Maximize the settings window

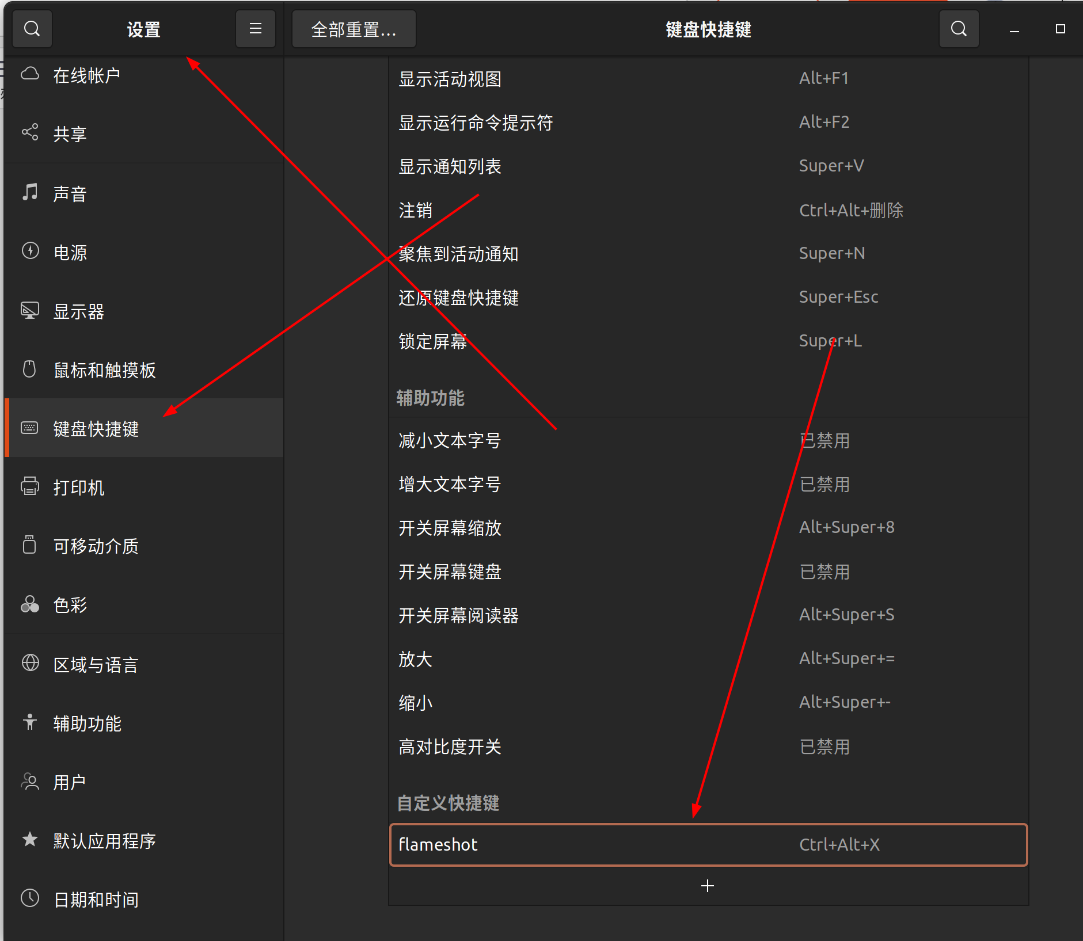click(x=1060, y=29)
